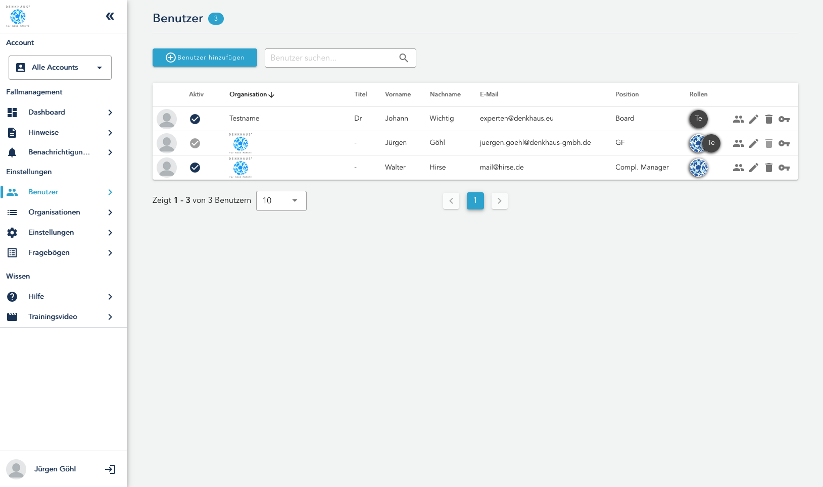The height and width of the screenshot is (487, 823).
Task: Click the edit pencil icon for Johann Wichtig
Action: click(753, 119)
